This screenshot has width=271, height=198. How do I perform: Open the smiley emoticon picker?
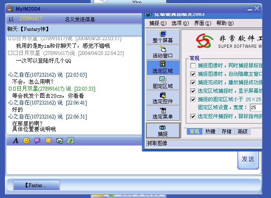26,140
